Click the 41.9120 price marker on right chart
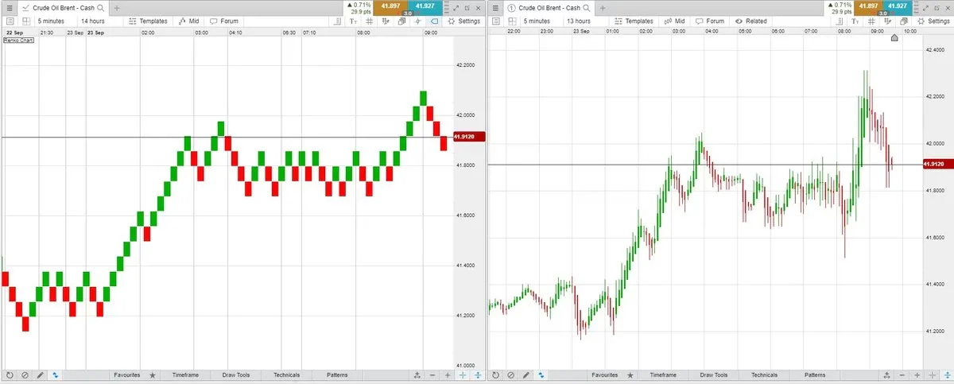 coord(935,165)
